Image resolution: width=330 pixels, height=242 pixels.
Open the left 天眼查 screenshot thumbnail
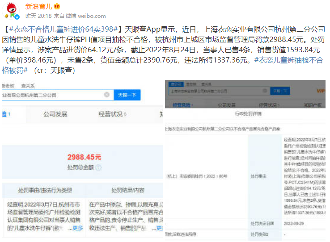[82, 160]
